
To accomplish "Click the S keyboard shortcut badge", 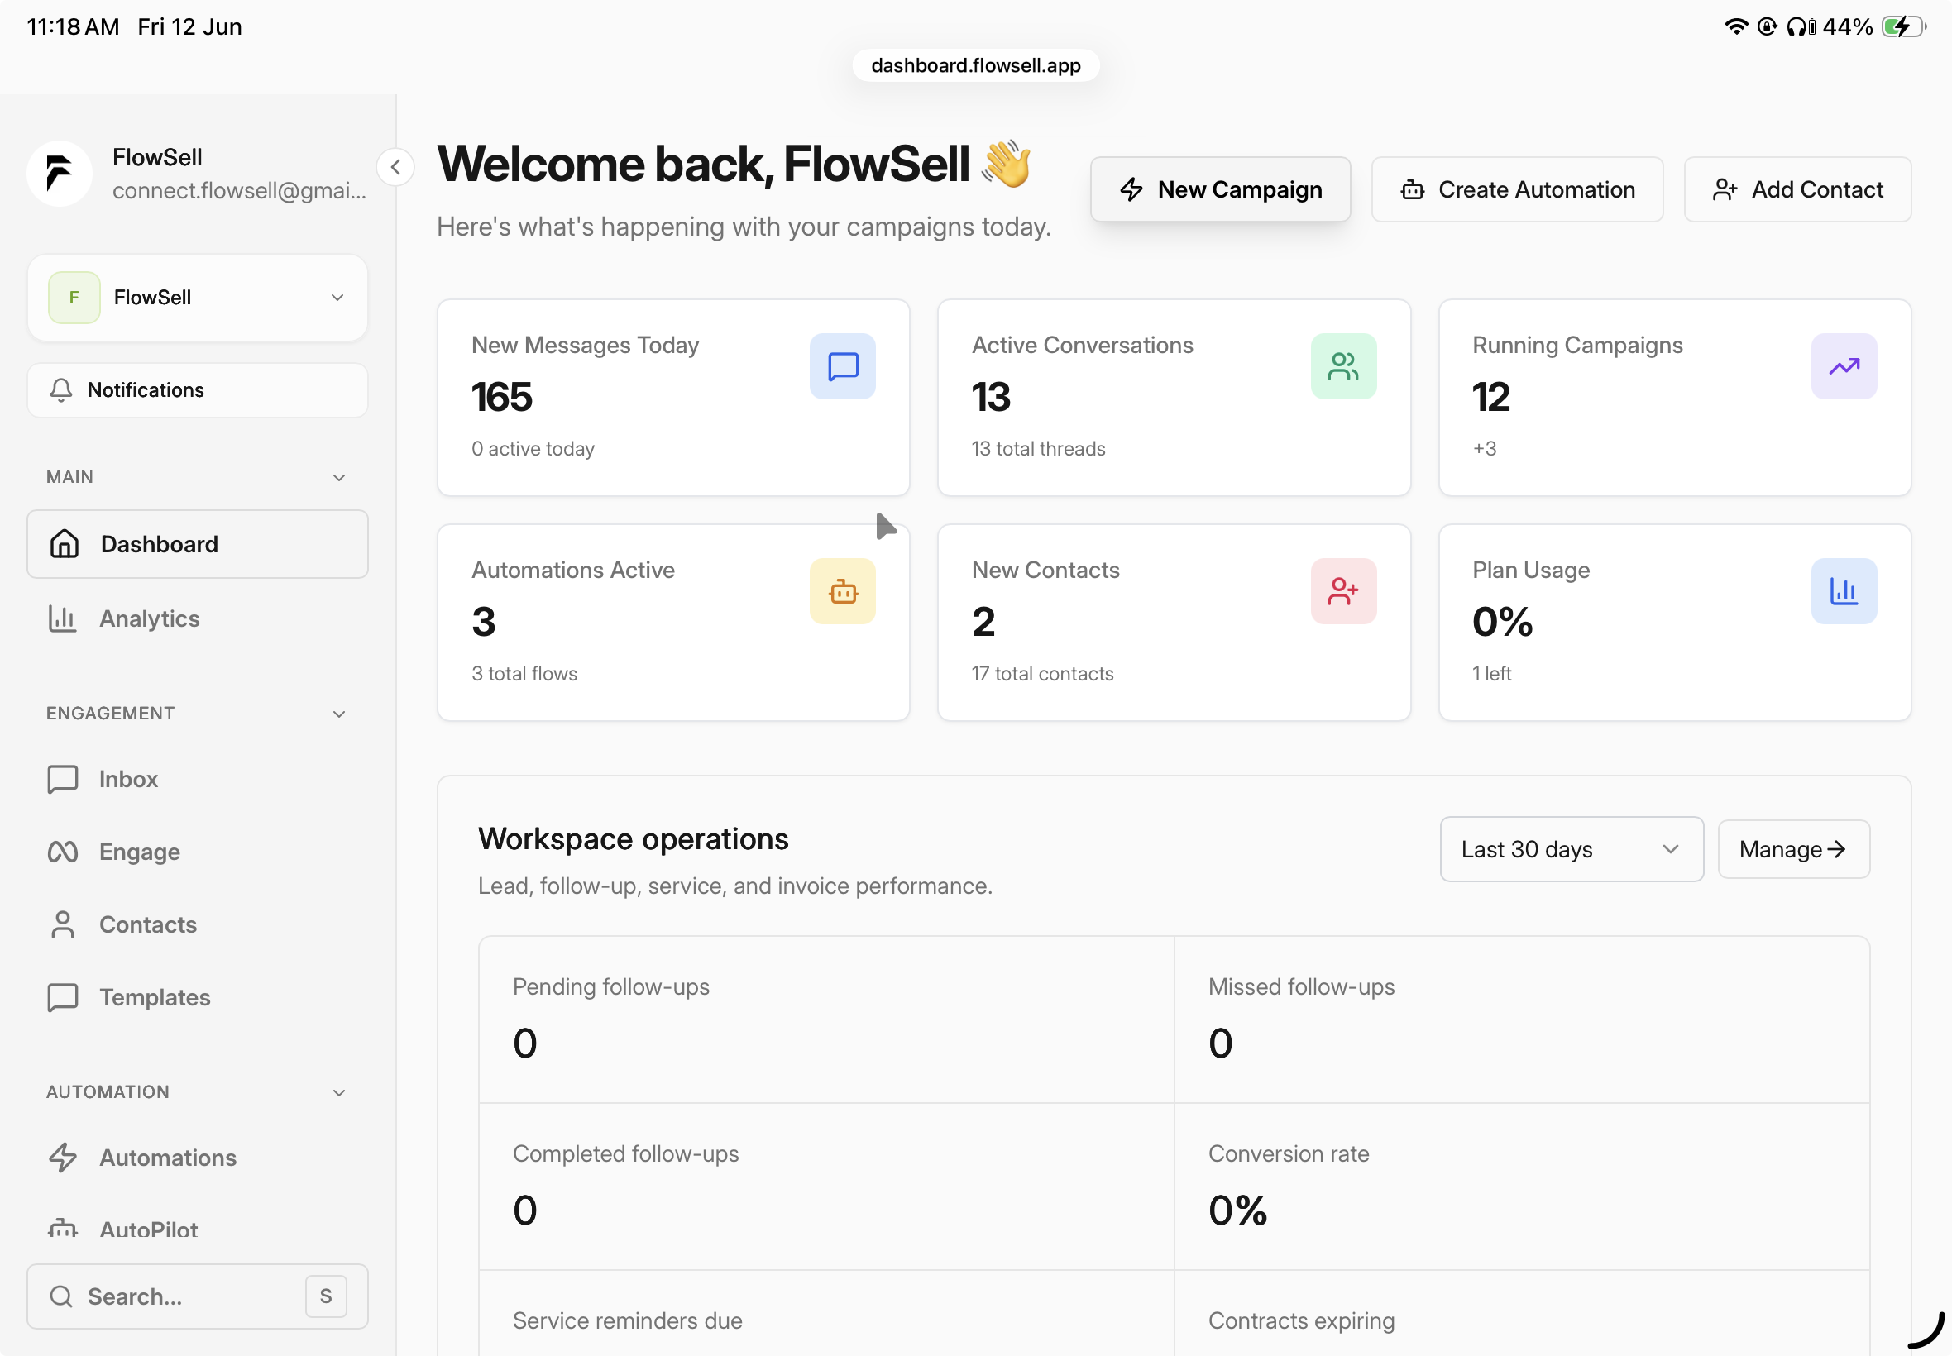I will point(326,1296).
